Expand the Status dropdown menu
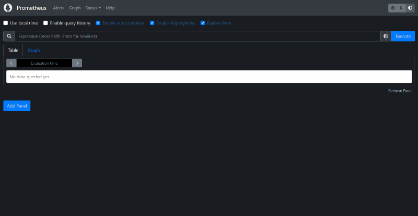Image resolution: width=418 pixels, height=216 pixels. (93, 8)
